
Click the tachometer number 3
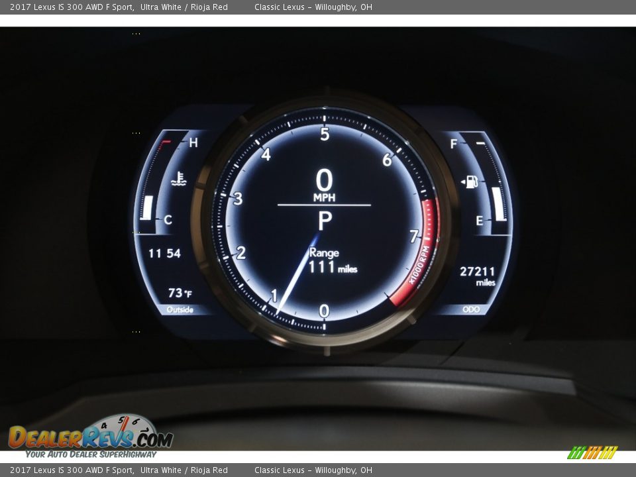tap(238, 198)
